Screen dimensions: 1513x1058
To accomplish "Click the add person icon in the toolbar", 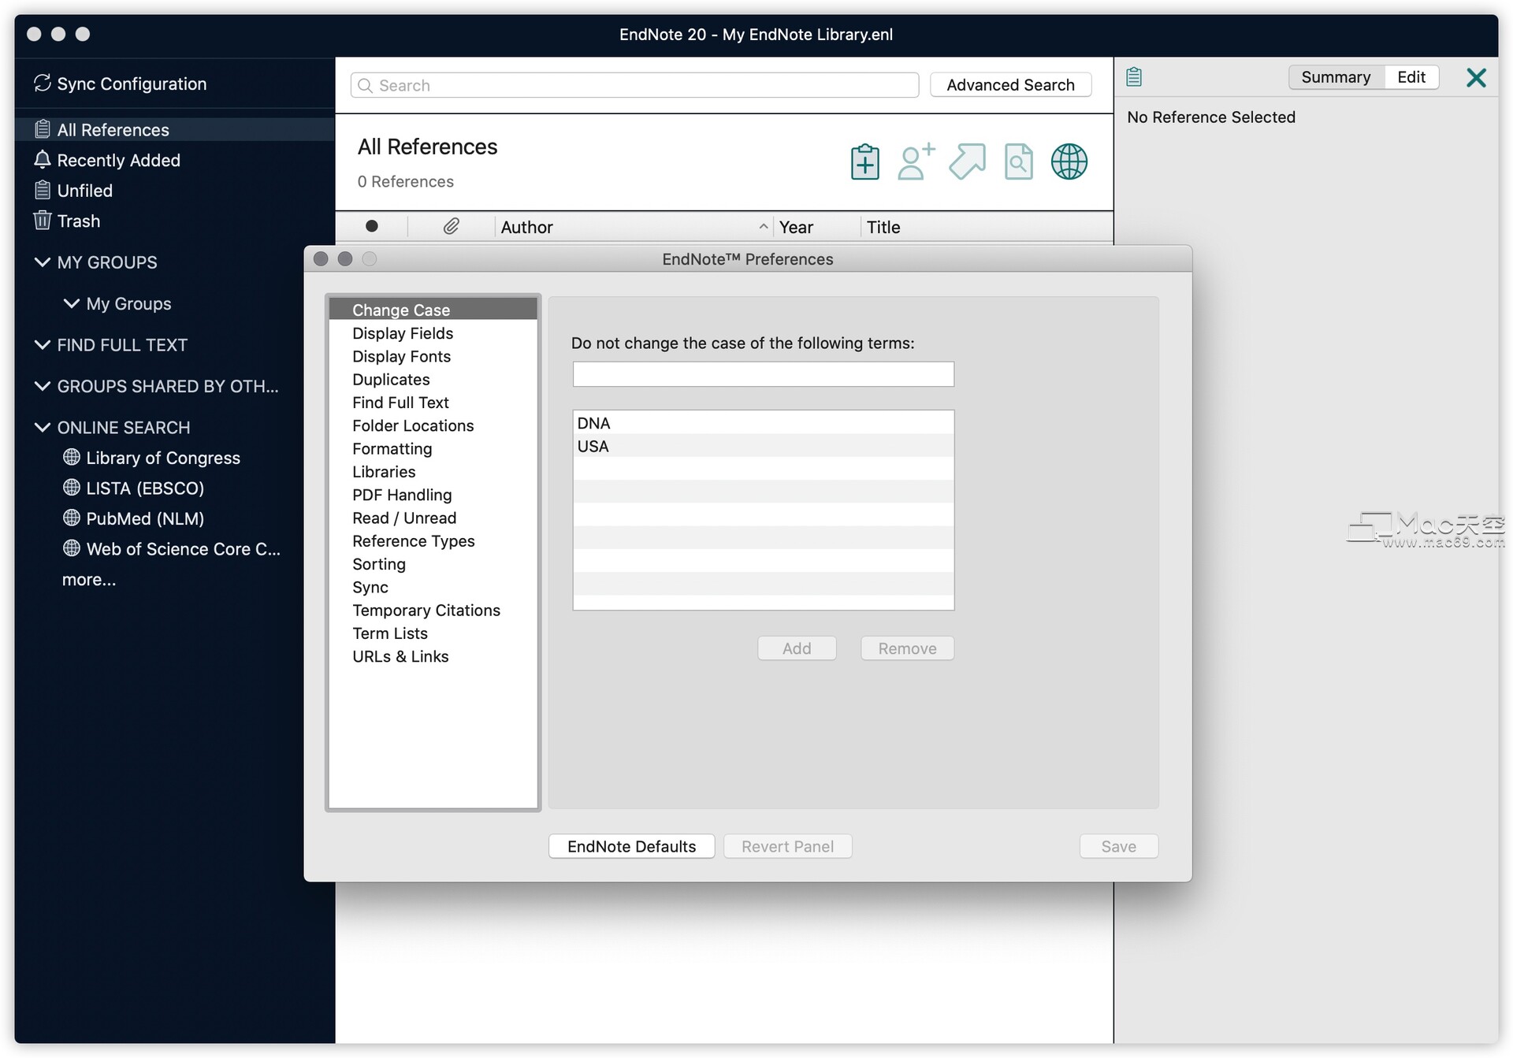I will click(915, 161).
